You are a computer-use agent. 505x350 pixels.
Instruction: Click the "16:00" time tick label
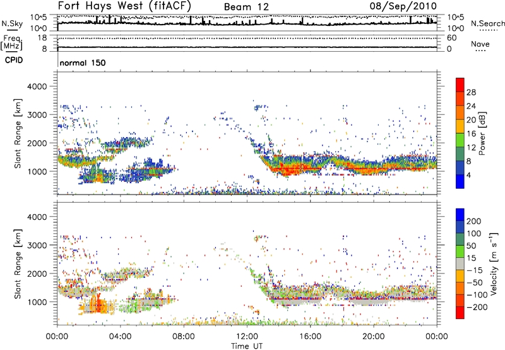310,337
